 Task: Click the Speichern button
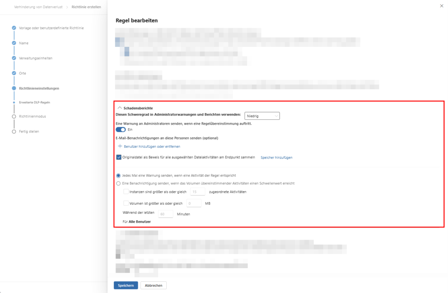tap(126, 285)
